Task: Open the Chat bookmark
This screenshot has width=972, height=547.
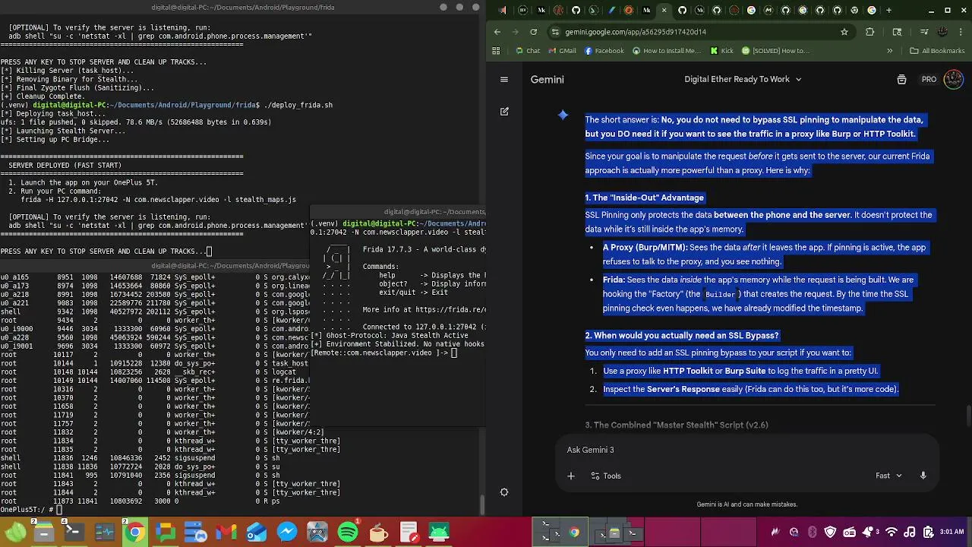Action: click(x=527, y=51)
